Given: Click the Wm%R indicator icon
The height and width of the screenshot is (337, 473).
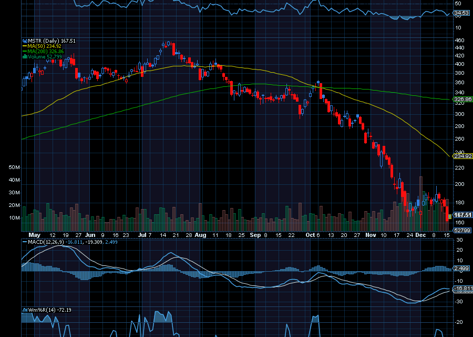Looking at the screenshot, I should (x=24, y=309).
